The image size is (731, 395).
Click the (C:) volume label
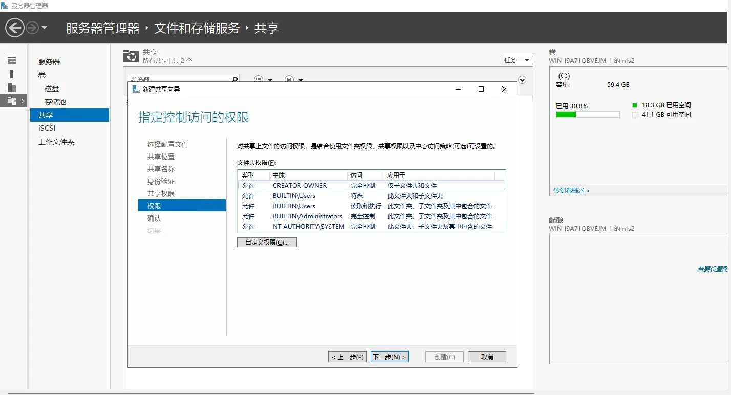pos(564,75)
